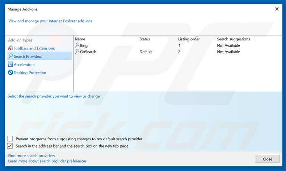Click the Tracking Protection blocked-circle icon

(x=10, y=73)
